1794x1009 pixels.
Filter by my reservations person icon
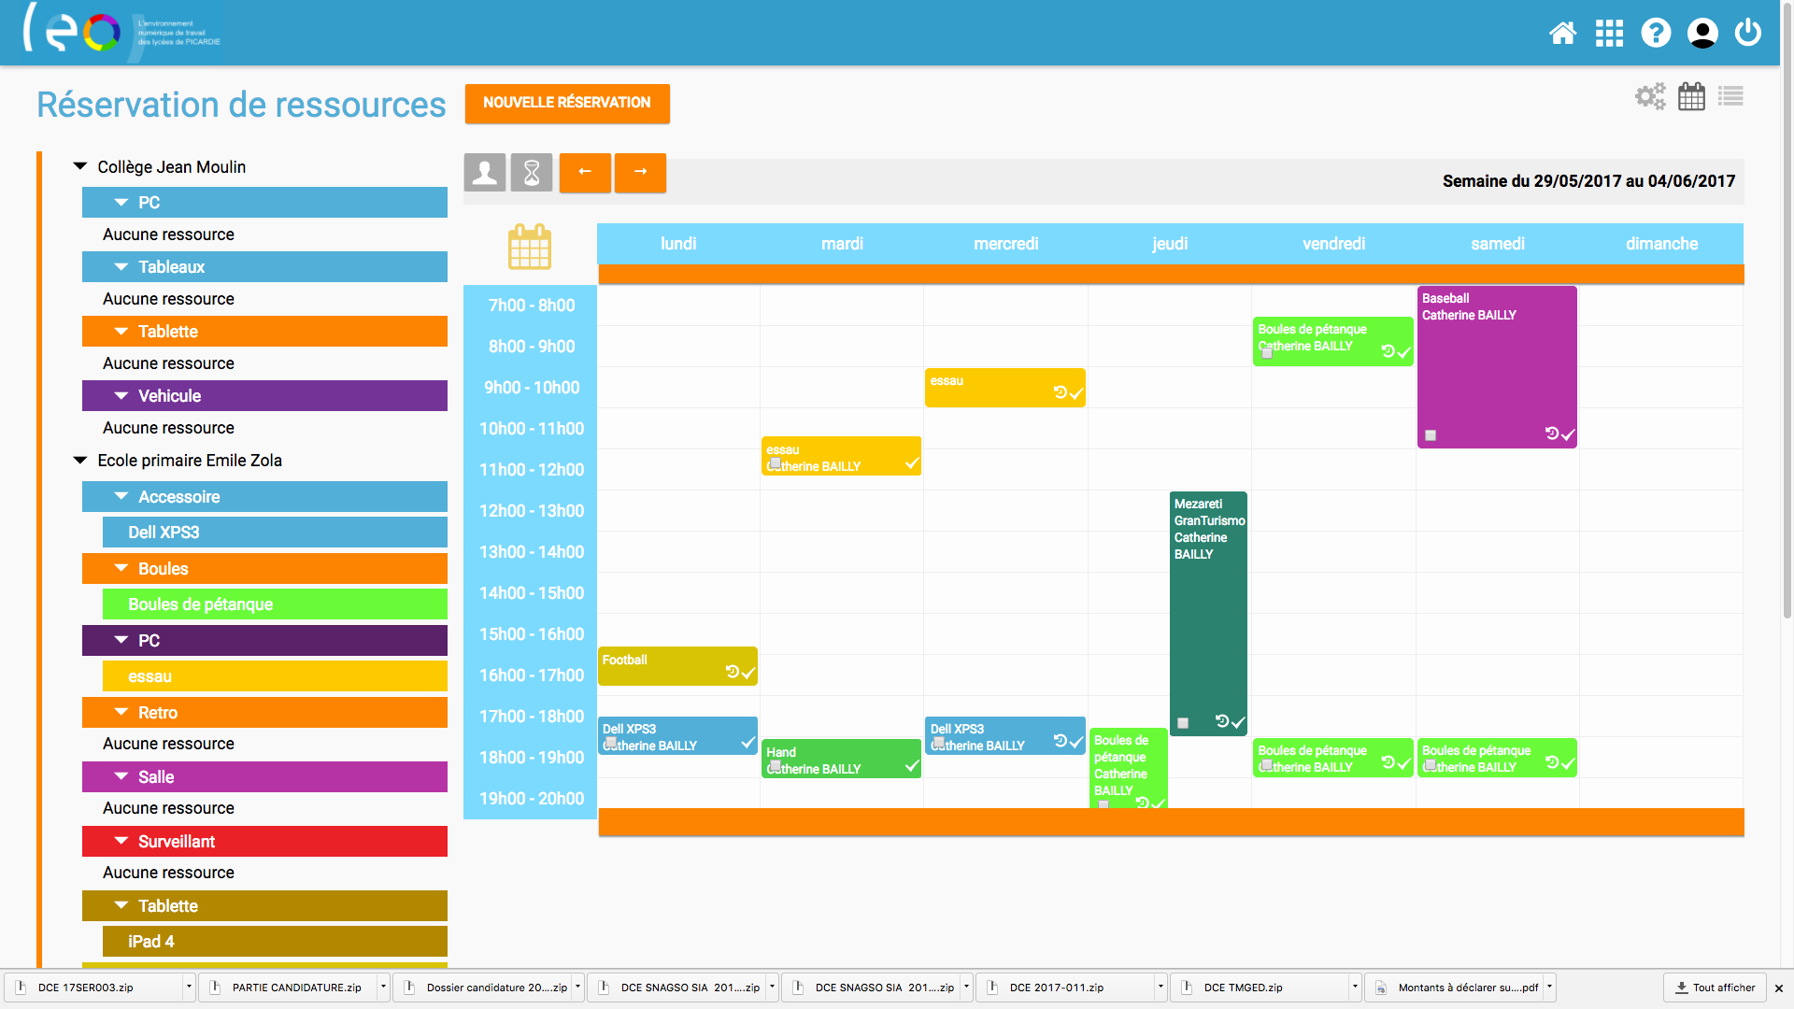point(485,173)
